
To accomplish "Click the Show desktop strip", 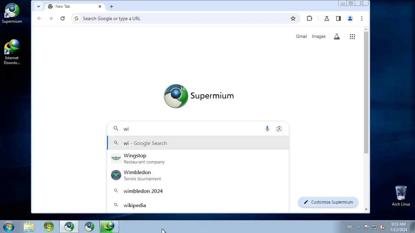I will [413, 227].
